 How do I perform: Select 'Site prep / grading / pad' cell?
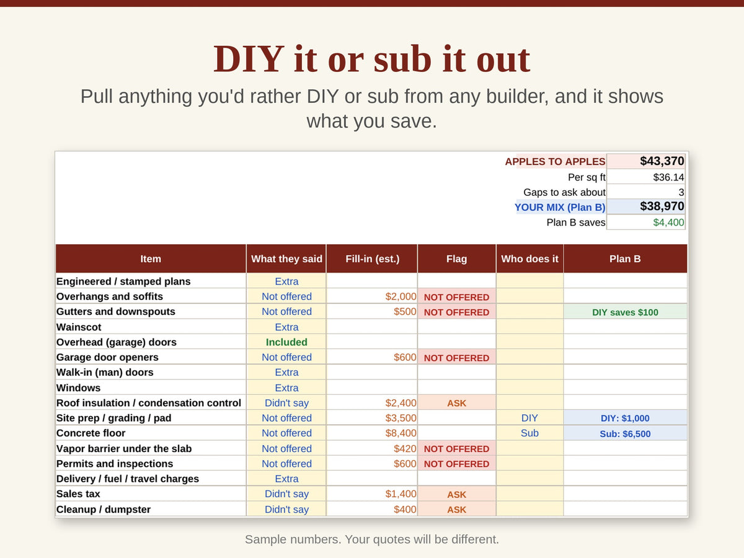(151, 418)
